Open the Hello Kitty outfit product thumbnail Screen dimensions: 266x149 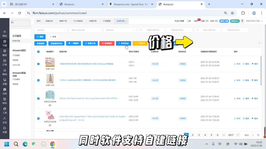click(x=50, y=115)
